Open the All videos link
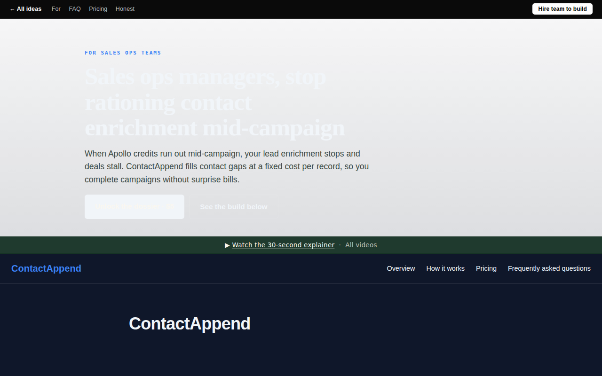Viewport: 602px width, 376px height. (361, 245)
